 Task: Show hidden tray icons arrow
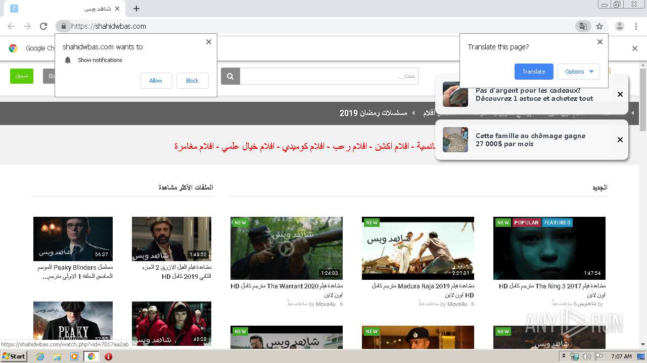click(565, 356)
